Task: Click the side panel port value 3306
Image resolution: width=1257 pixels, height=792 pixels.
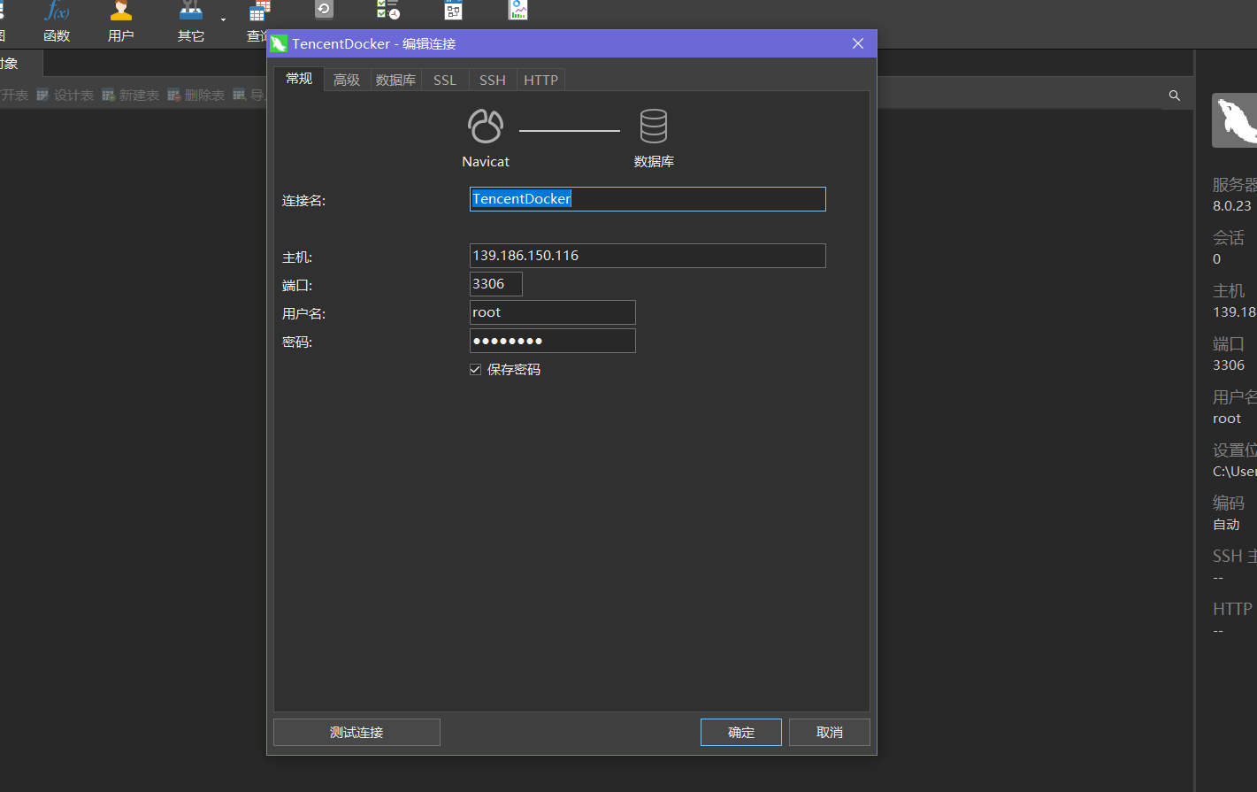Action: coord(1229,365)
